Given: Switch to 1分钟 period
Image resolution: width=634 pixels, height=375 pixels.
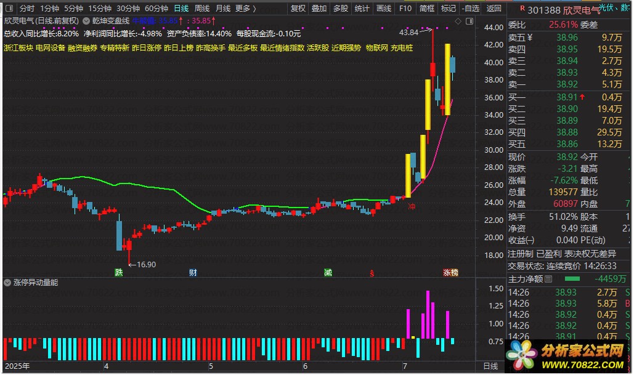Looking at the screenshot, I should click(x=50, y=8).
